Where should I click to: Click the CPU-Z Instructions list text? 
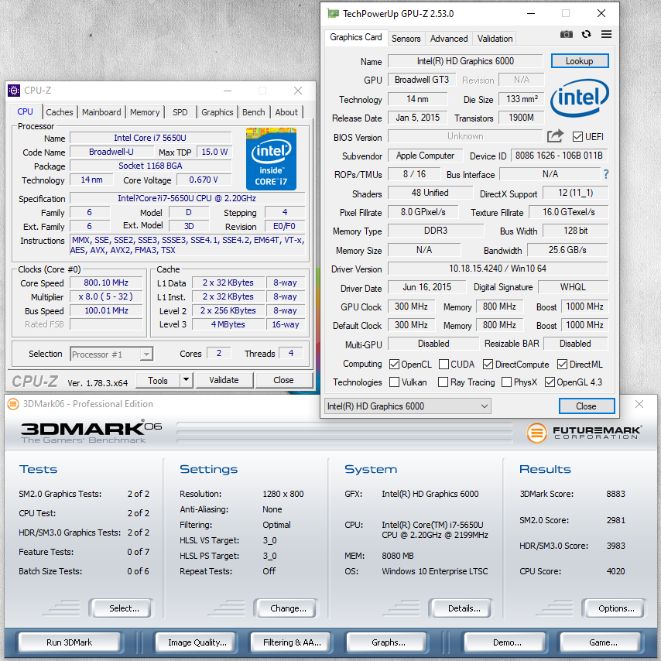pyautogui.click(x=187, y=245)
